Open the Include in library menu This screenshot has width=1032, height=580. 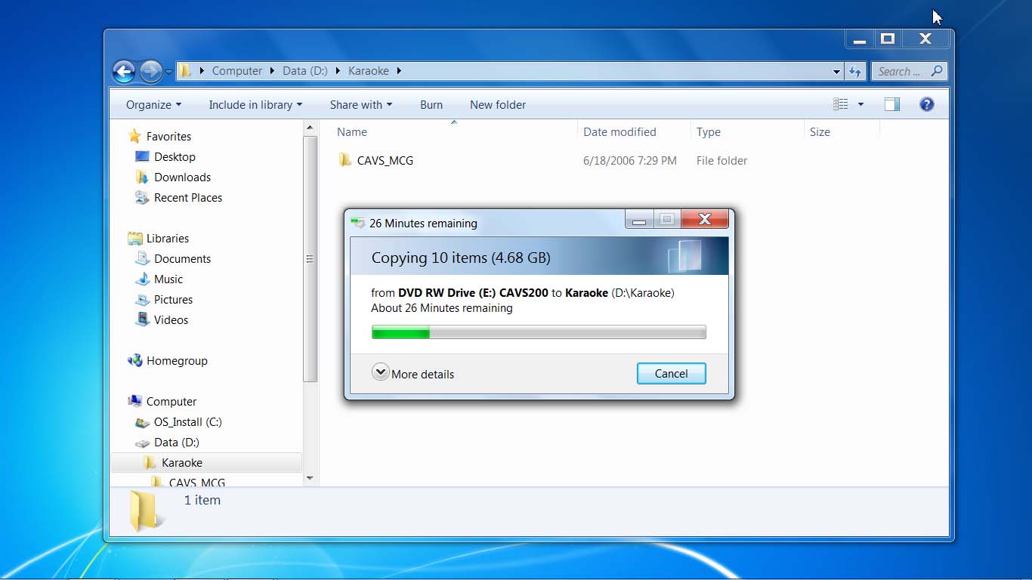255,105
